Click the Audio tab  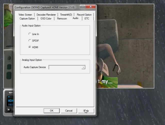pos(75,18)
